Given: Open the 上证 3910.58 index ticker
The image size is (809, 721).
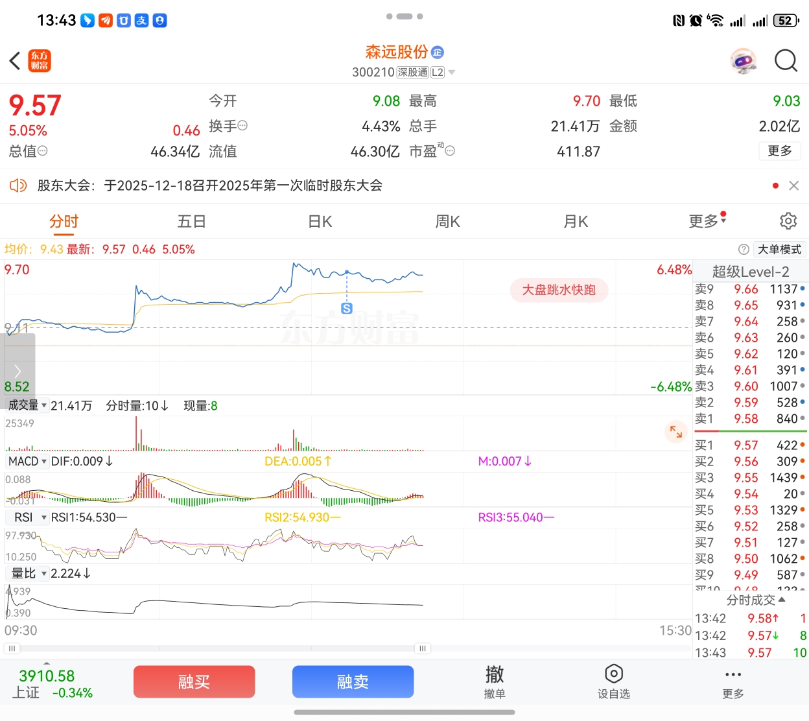Looking at the screenshot, I should pyautogui.click(x=52, y=684).
